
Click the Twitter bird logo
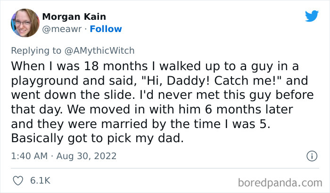(x=312, y=16)
